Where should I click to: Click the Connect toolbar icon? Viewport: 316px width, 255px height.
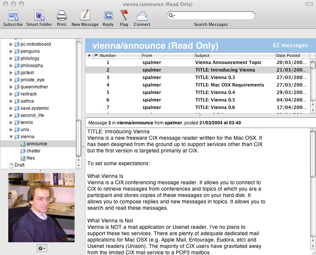pyautogui.click(x=142, y=16)
